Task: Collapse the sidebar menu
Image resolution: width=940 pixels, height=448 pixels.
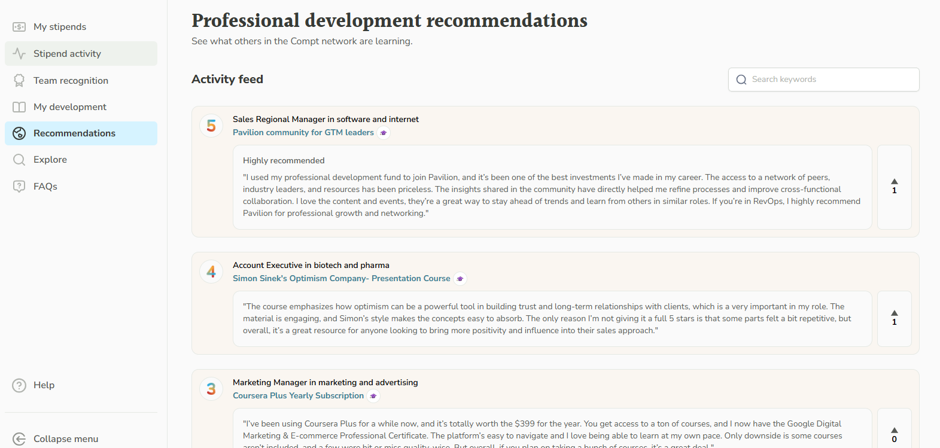Action: pos(81,439)
